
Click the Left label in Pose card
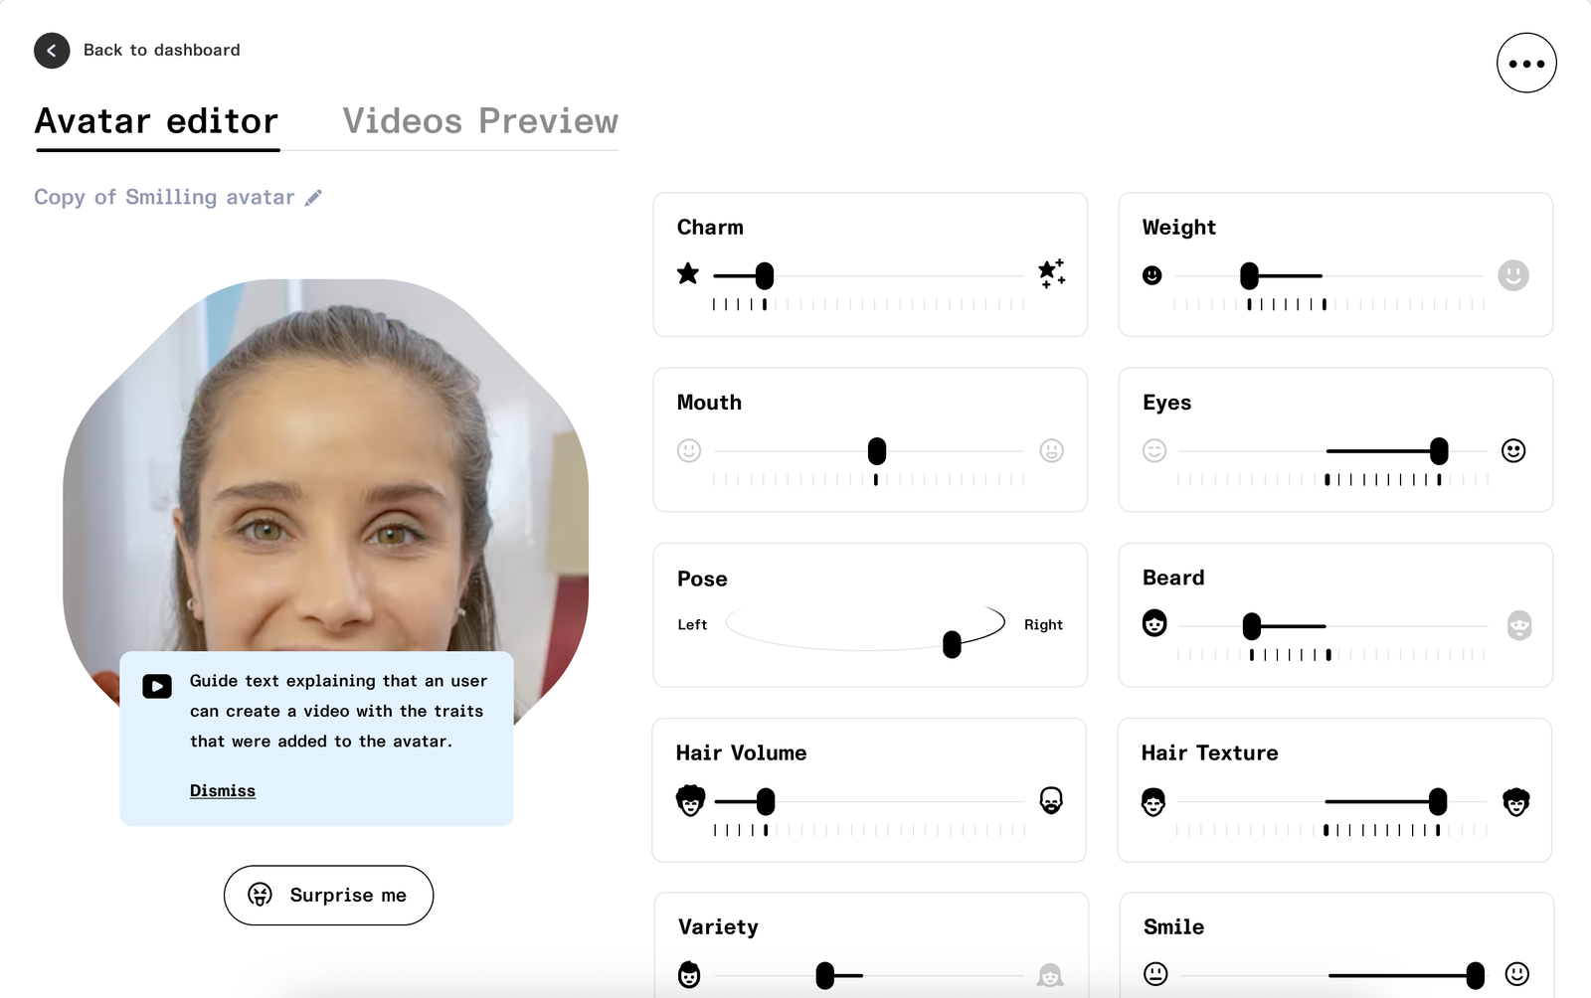[x=692, y=625]
